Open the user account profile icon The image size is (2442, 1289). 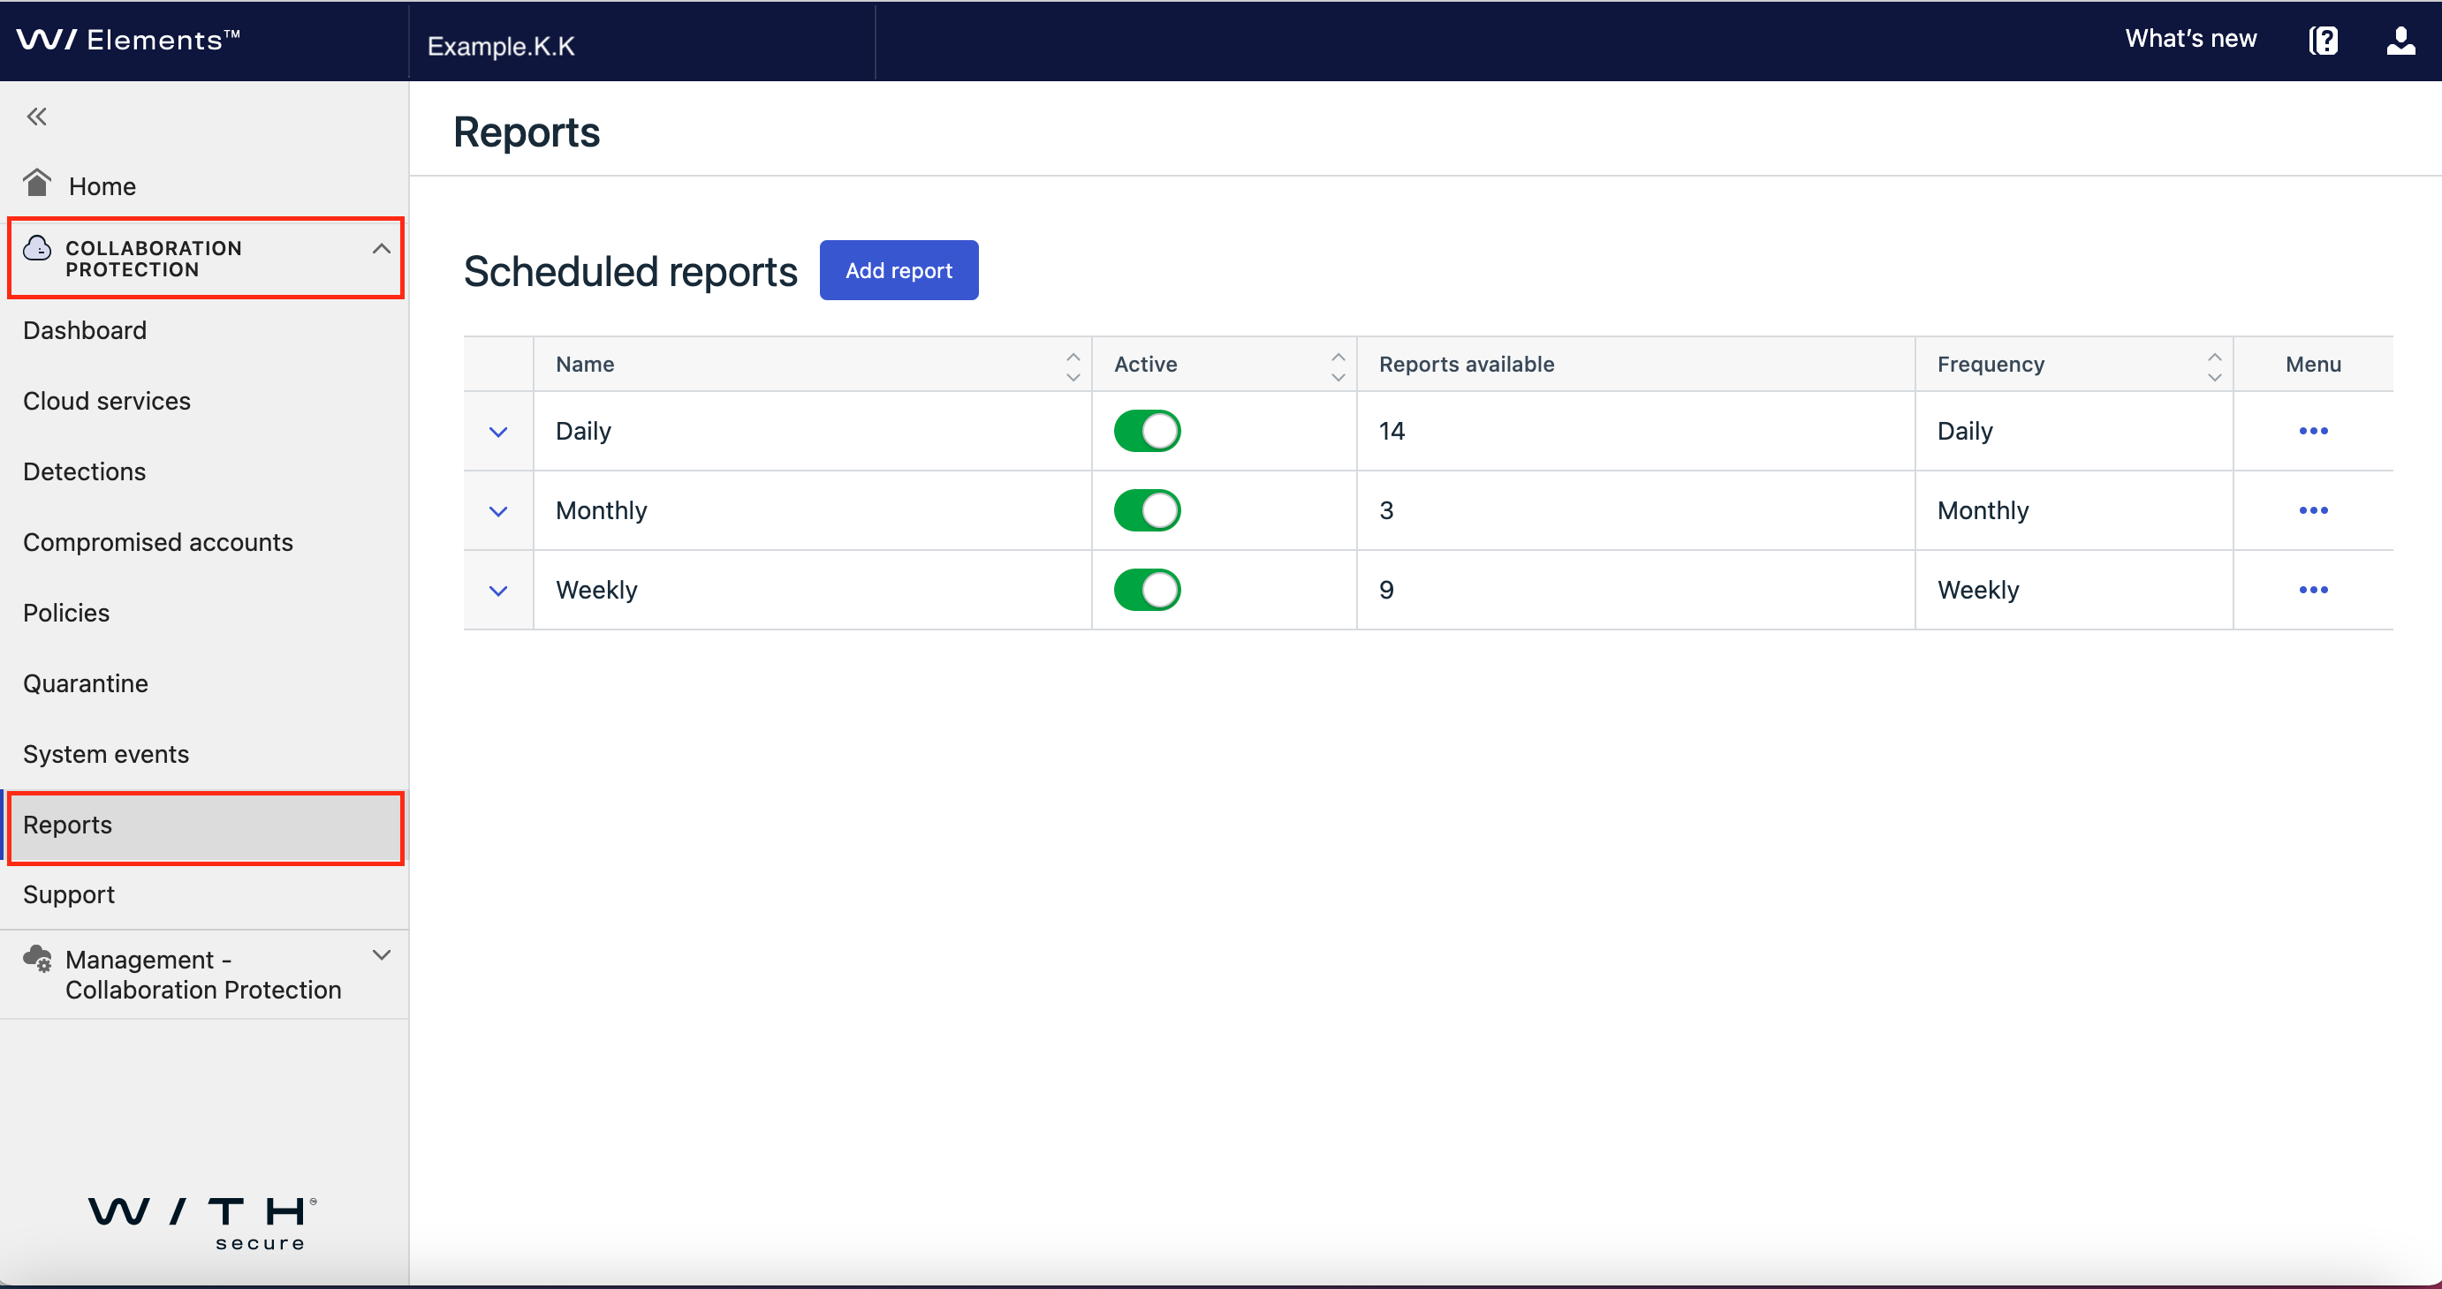2400,40
